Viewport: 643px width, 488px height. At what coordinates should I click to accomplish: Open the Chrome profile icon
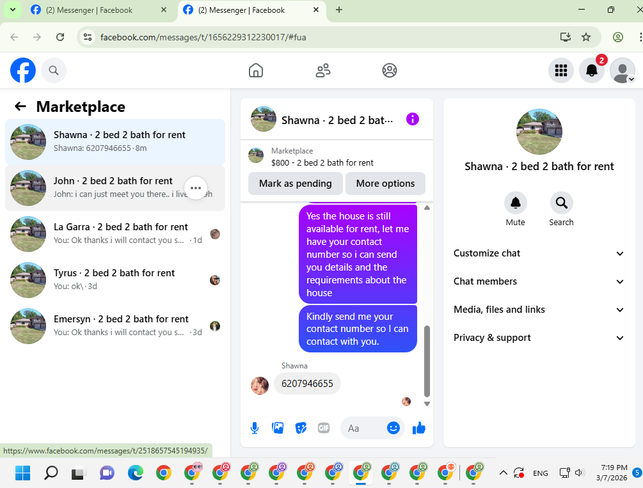pyautogui.click(x=617, y=37)
